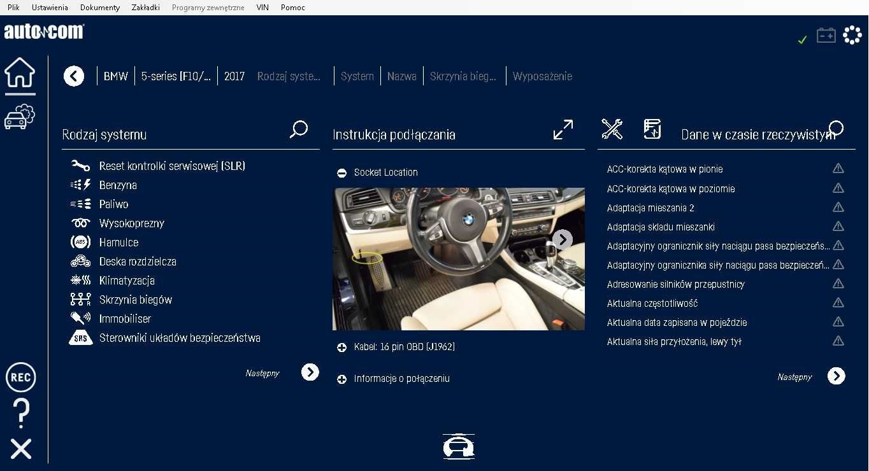Screen dimensions: 869x471
Task: Open the Ustawienia menu
Action: tap(50, 8)
